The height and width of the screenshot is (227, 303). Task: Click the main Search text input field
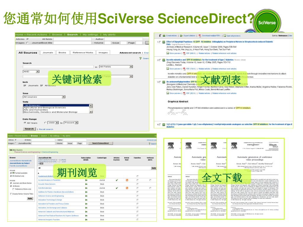tap(58, 67)
